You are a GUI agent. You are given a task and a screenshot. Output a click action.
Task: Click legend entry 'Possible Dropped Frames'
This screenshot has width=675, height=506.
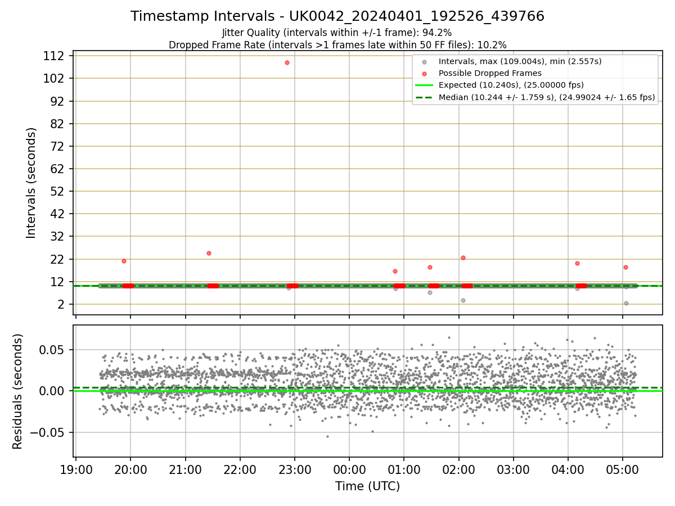[490, 73]
